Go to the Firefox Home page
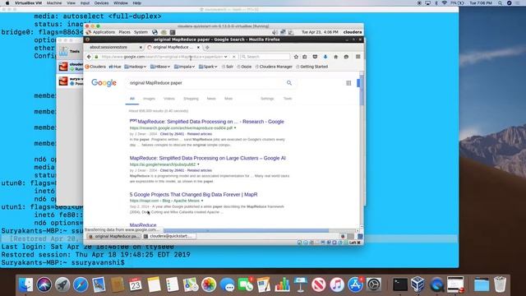526x296 pixels. click(336, 57)
